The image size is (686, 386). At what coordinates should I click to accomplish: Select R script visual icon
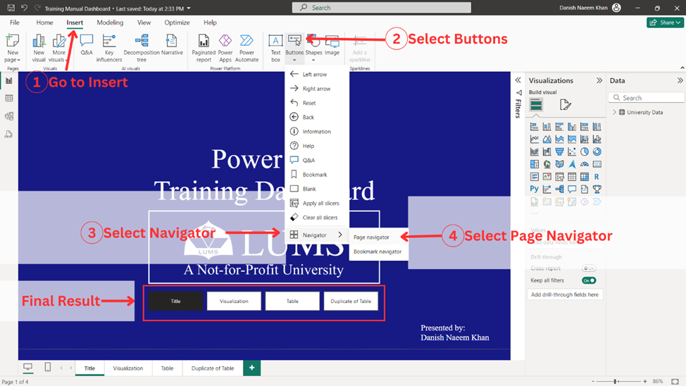click(597, 177)
